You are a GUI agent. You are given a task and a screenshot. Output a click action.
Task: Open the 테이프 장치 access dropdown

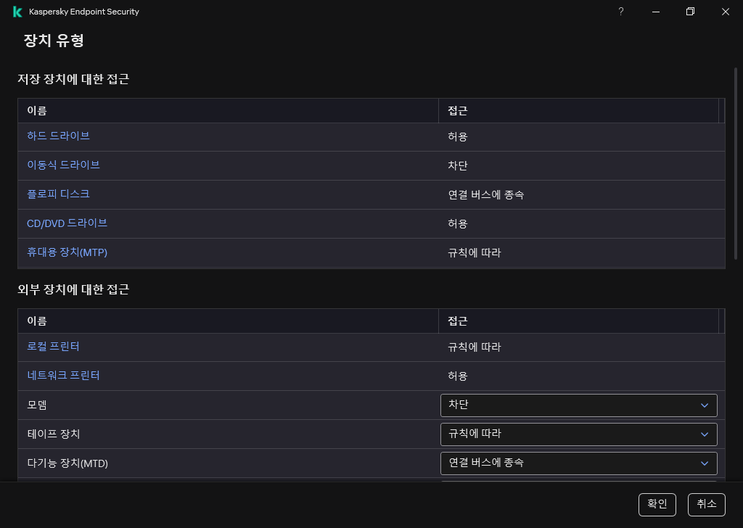click(578, 434)
